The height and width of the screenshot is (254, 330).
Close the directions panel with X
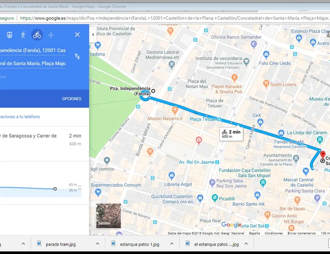coord(77,34)
